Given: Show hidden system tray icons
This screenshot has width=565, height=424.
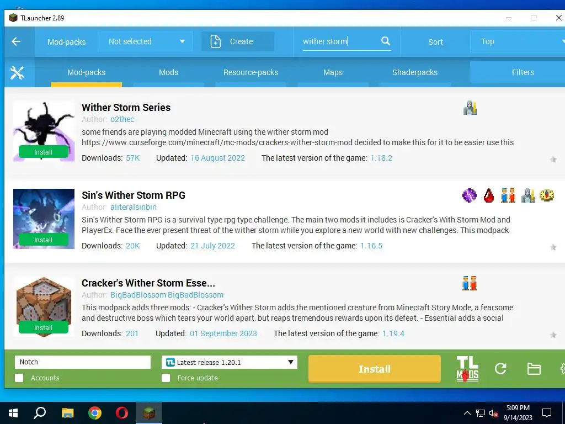Looking at the screenshot, I should pos(467,413).
